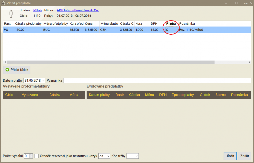Click the Částka předplatby column header

(x=28, y=24)
